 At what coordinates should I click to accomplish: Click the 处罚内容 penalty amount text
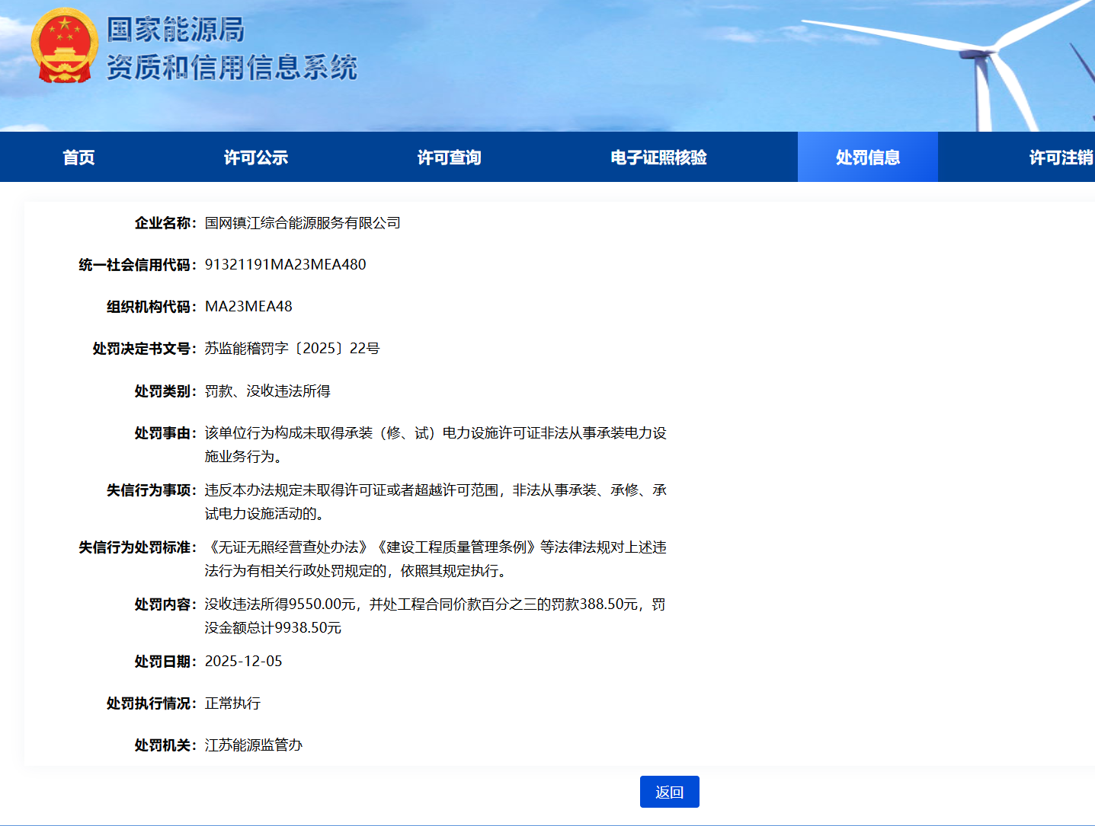[434, 616]
